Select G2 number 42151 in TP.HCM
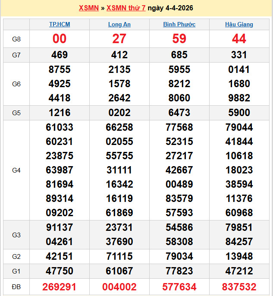The height and width of the screenshot is (296, 273). (60, 257)
